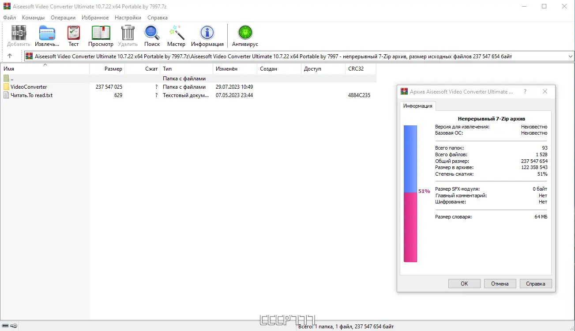Click the drive selection icon in the status bar
The width and height of the screenshot is (575, 331).
tap(5, 325)
